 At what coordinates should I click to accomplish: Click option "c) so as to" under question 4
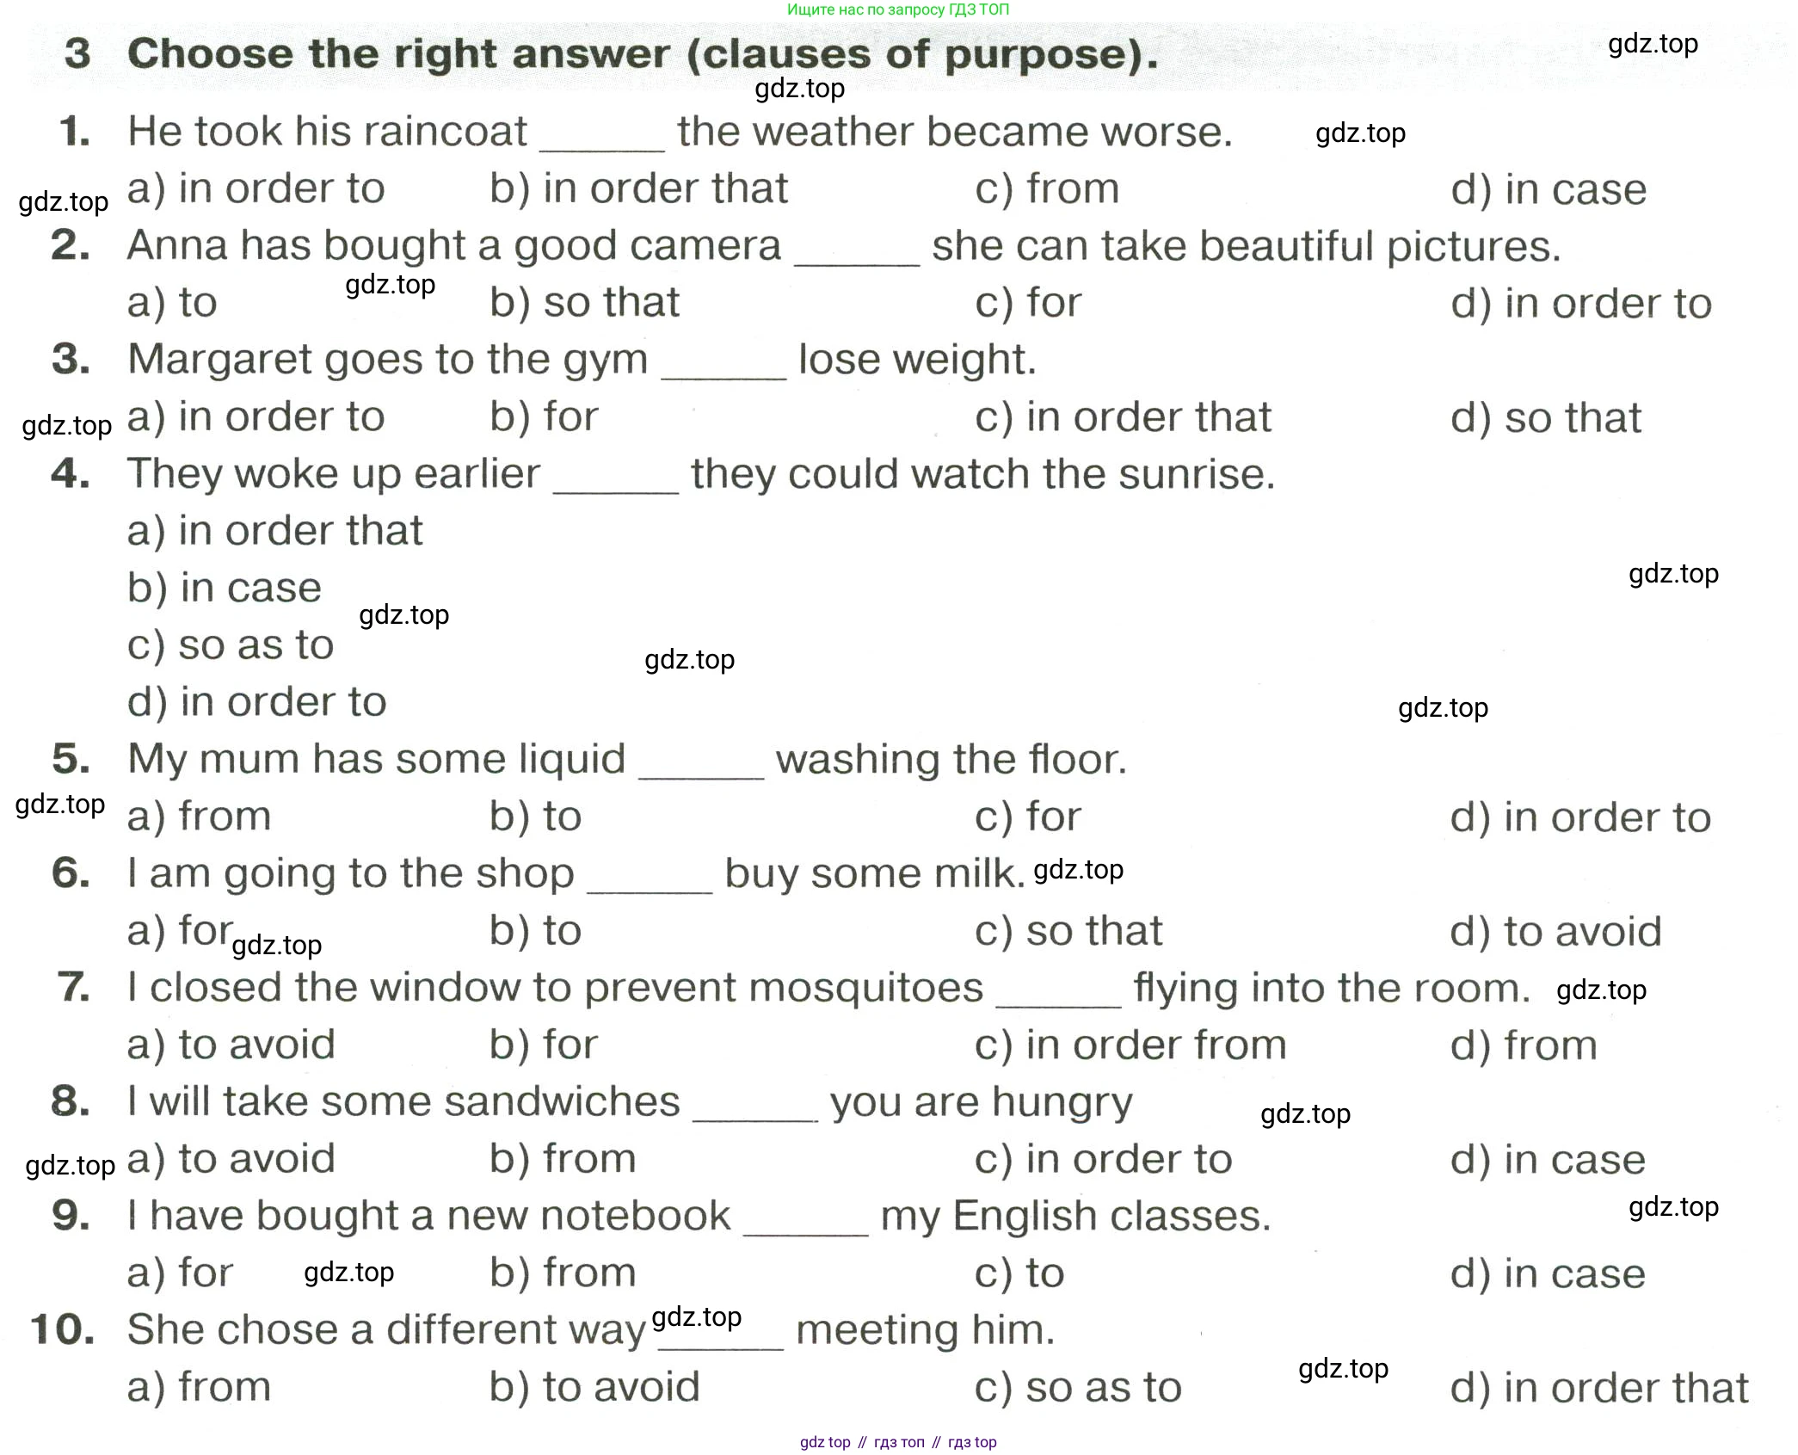point(230,645)
